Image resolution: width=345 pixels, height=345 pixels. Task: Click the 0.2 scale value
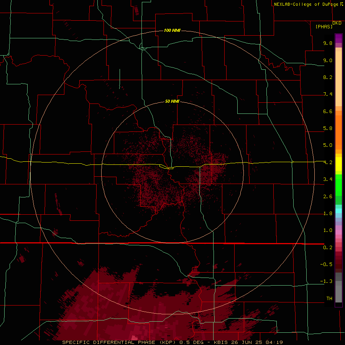click(x=328, y=248)
